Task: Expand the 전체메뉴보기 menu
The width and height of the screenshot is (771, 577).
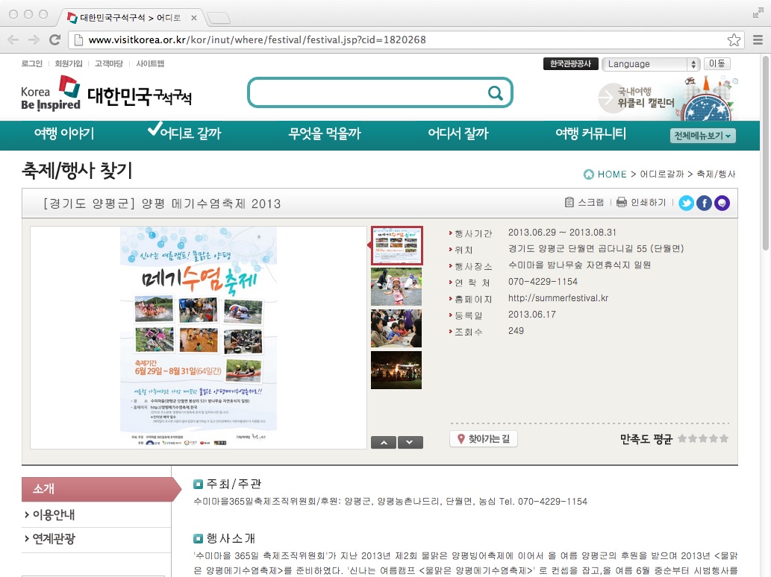Action: tap(702, 136)
